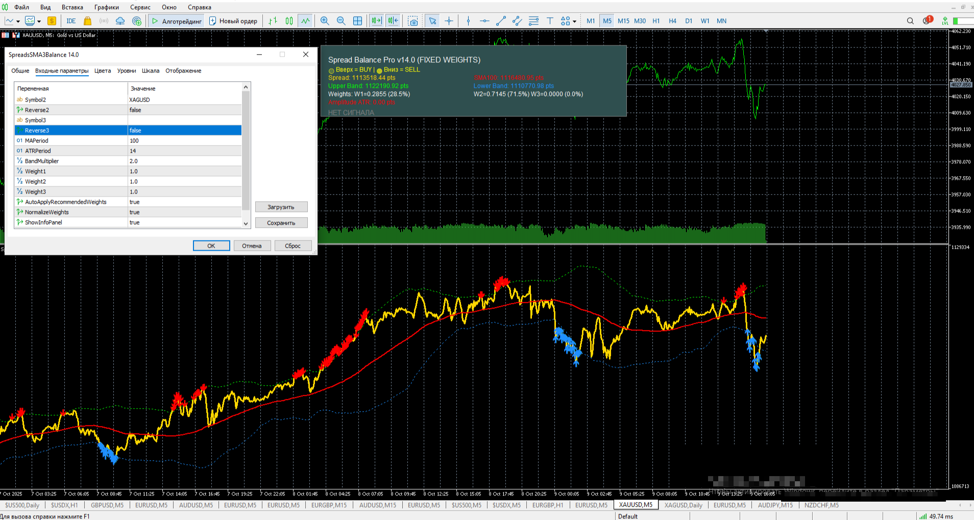This screenshot has width=974, height=520.
Task: Open the Сервис menu
Action: coord(140,7)
